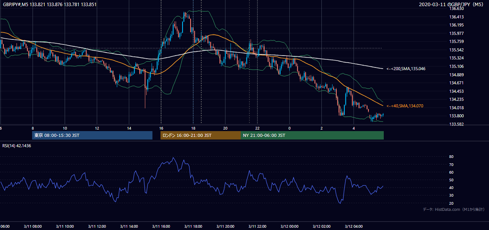Viewport: 489px width, 230px height.
Task: Click bottom time label 3/11 12:00
Action: tap(97, 227)
